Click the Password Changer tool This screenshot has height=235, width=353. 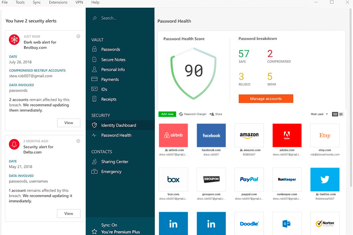[193, 114]
